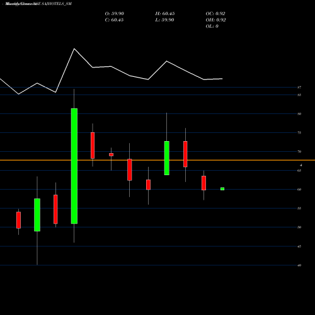Image resolution: width=315 pixels, height=315 pixels.
Task: Click the tiny red candle just below 70
Action: [x=111, y=154]
